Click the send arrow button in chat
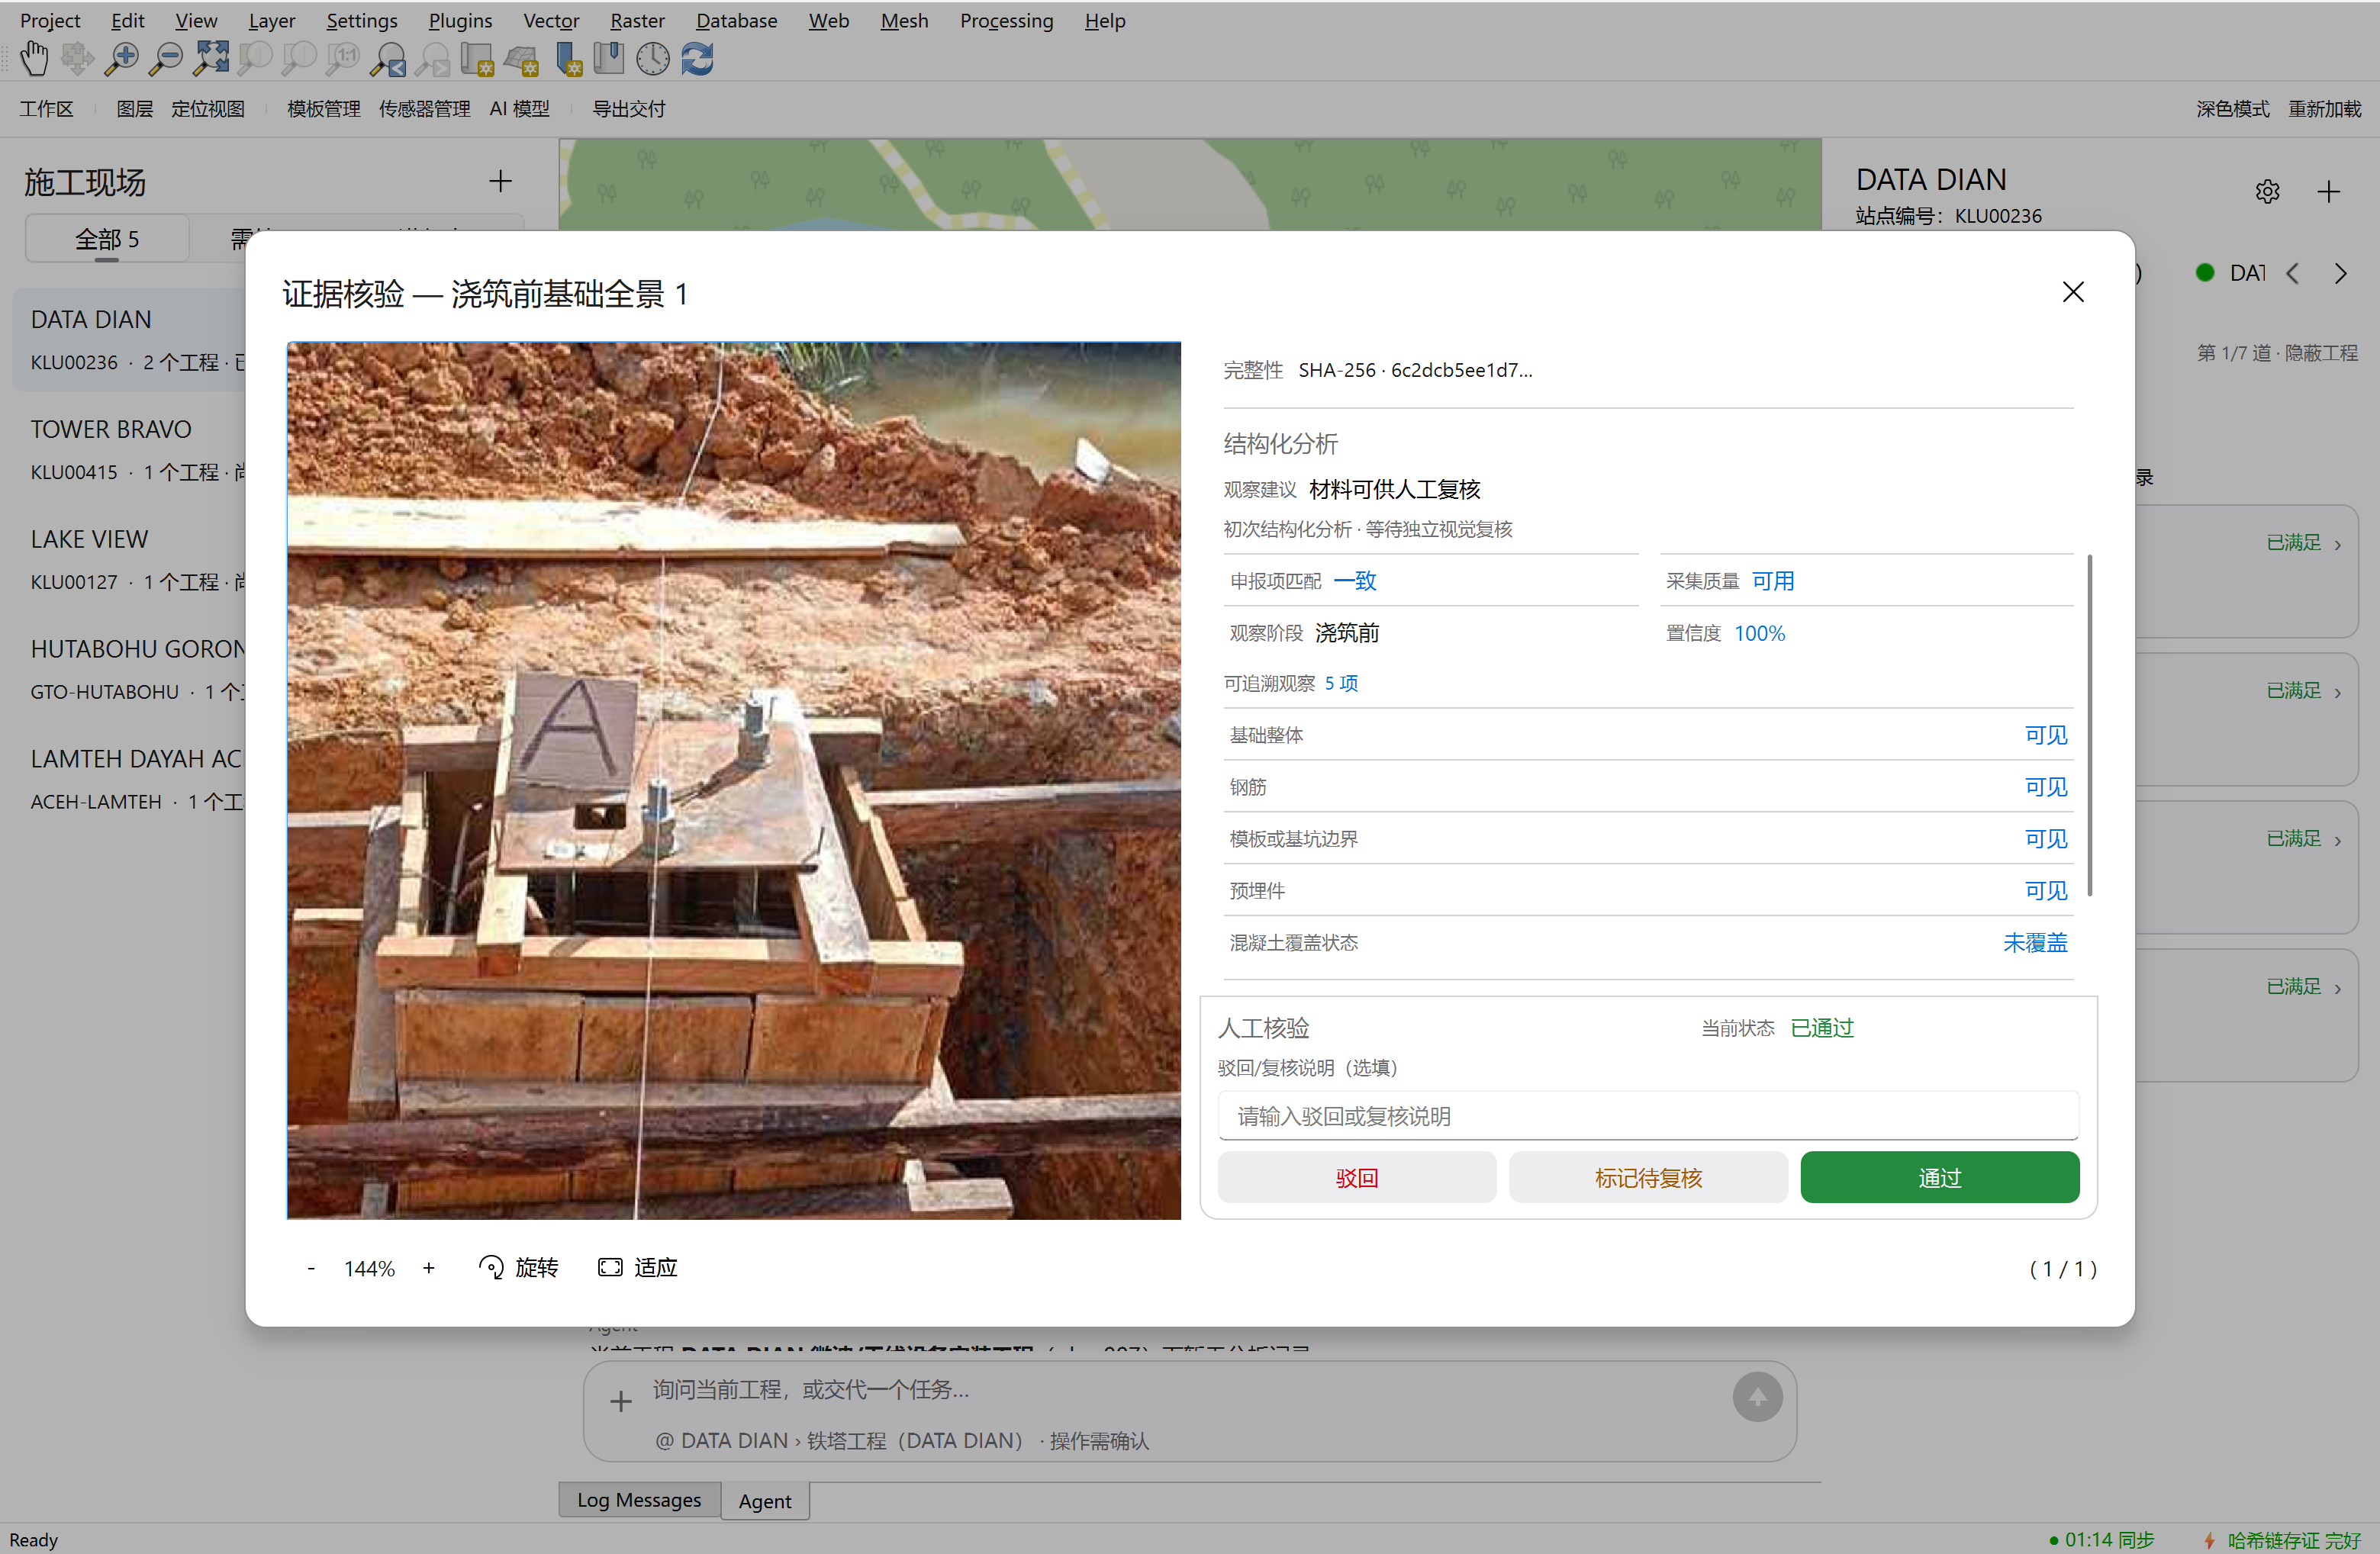2380x1554 pixels. click(1757, 1396)
